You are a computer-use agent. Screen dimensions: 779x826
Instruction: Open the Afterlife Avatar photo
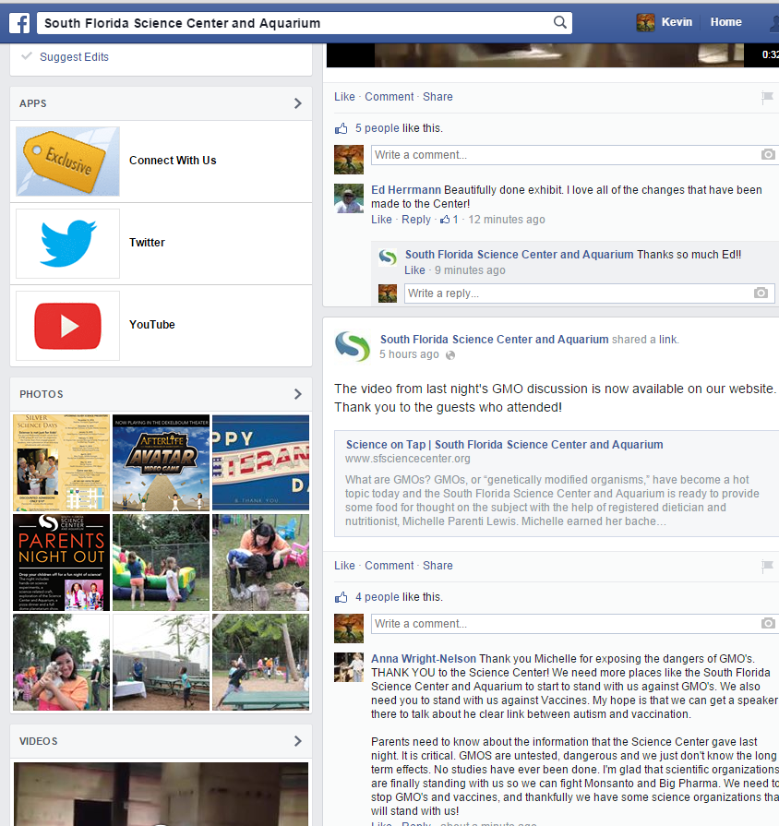pyautogui.click(x=161, y=463)
